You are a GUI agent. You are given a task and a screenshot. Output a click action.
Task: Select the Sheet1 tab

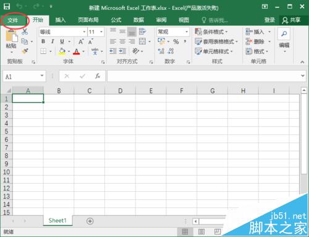57,220
